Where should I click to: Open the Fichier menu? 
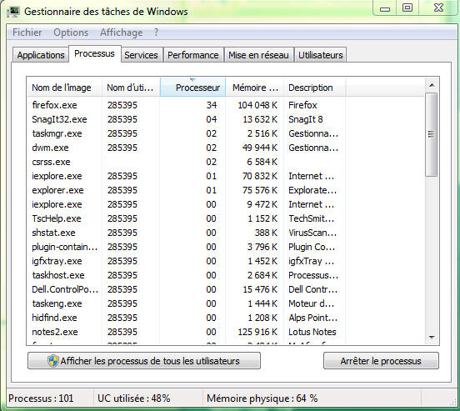click(x=27, y=33)
